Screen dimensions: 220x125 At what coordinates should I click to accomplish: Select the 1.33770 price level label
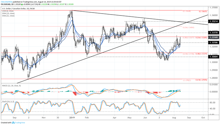(214, 33)
